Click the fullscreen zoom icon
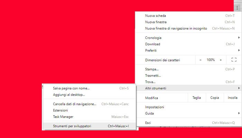Image resolution: width=242 pixels, height=138 pixels. pyautogui.click(x=234, y=60)
